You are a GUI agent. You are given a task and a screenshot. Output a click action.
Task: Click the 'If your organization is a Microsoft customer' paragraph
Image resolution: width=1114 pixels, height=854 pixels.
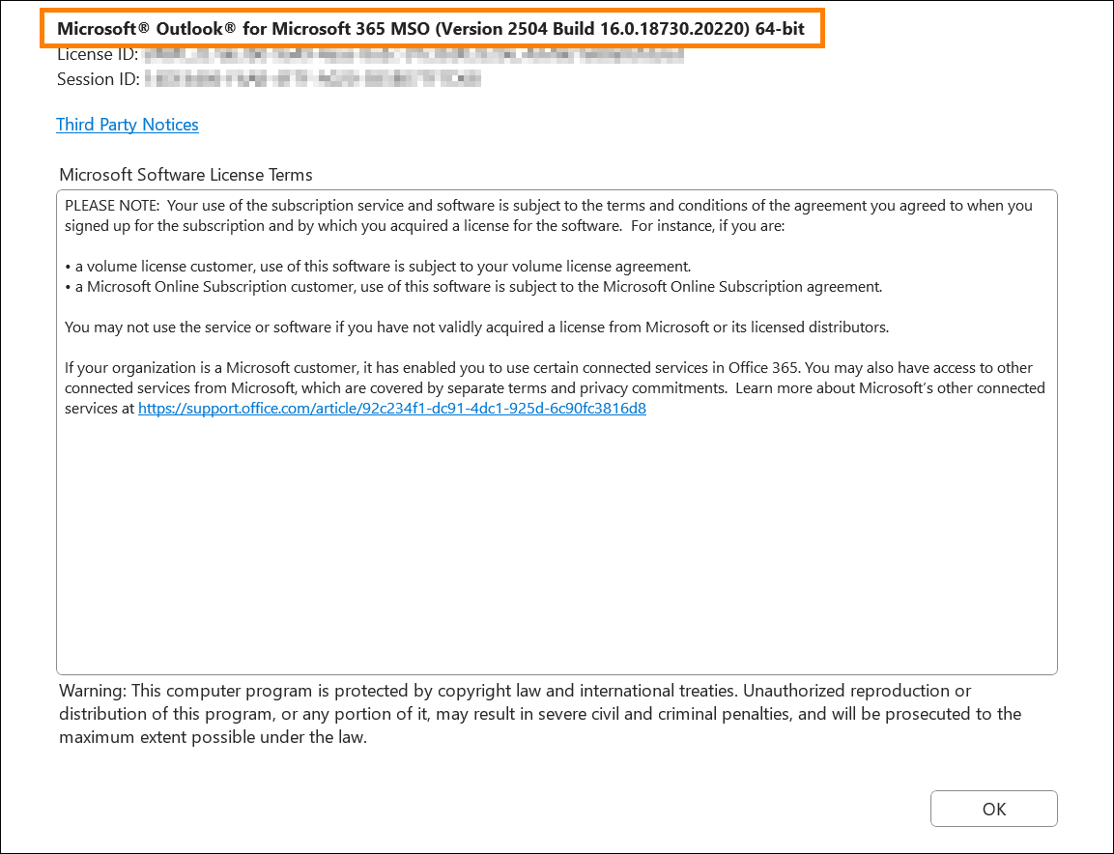[x=555, y=388]
